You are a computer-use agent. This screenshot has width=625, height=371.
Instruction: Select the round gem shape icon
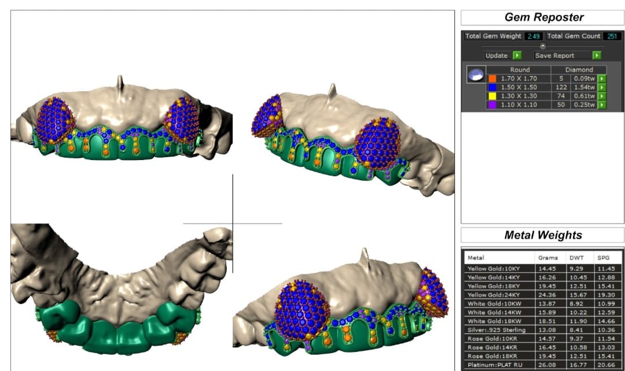[476, 75]
